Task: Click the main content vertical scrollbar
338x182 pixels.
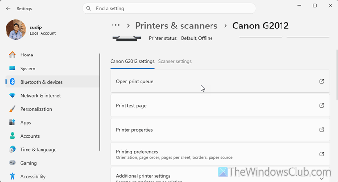Action: click(337, 75)
